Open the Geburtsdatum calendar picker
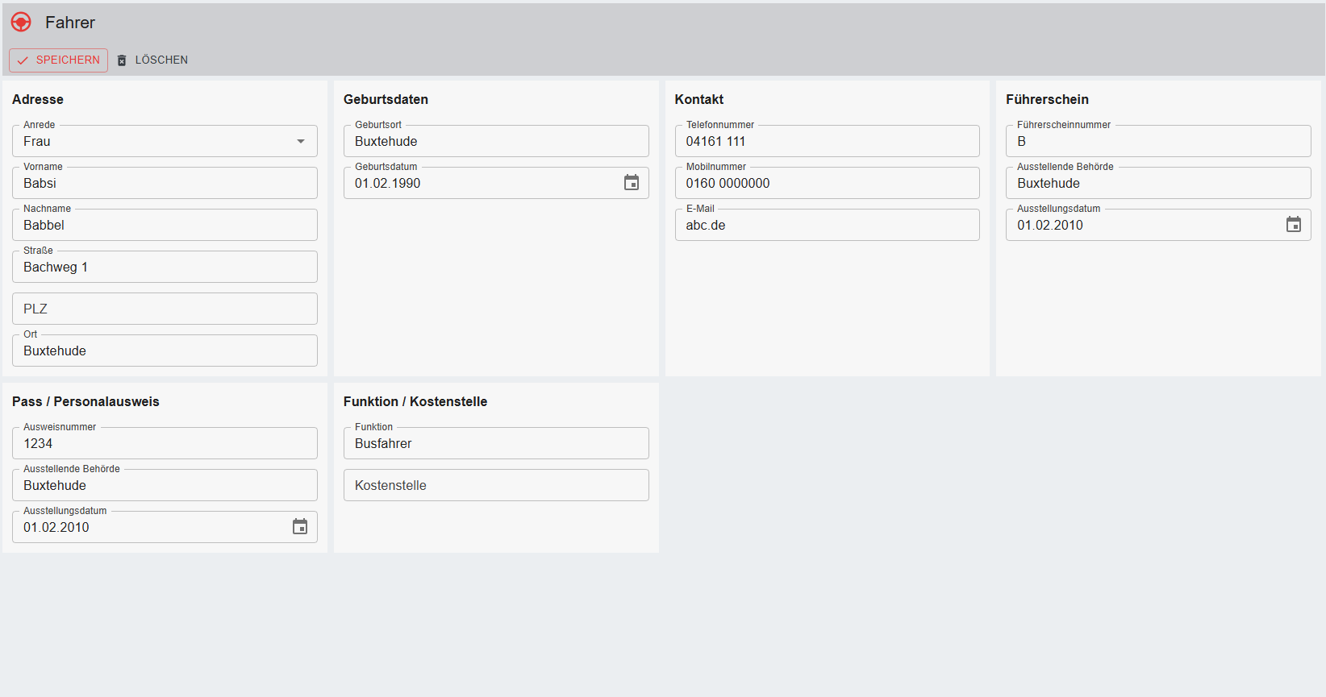Screen dimensions: 1326x697 click(632, 183)
